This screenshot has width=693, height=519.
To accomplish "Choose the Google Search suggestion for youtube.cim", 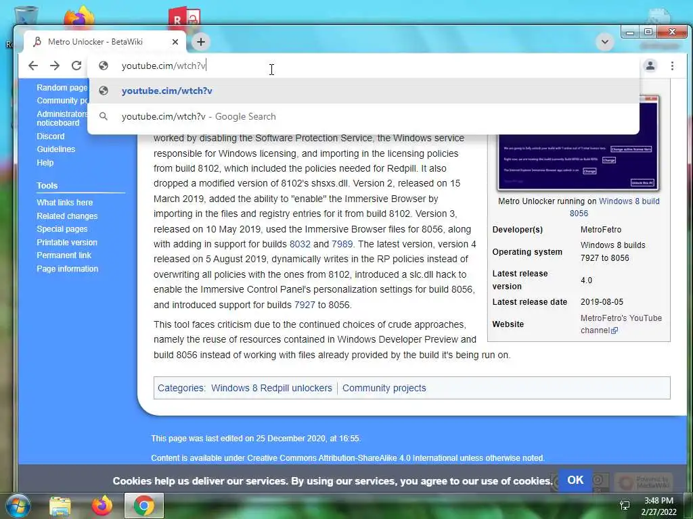I will pyautogui.click(x=363, y=116).
